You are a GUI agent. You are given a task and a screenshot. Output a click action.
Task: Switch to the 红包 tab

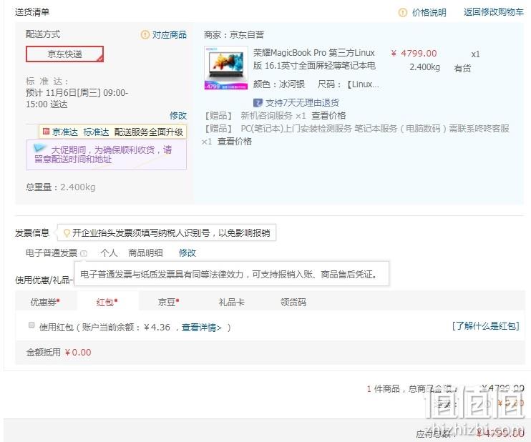(107, 302)
